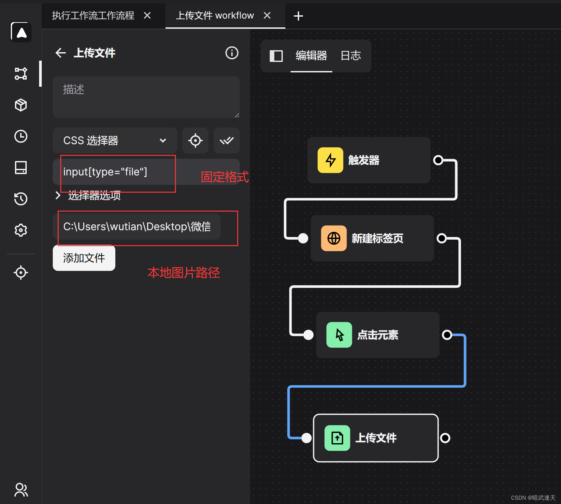Image resolution: width=561 pixels, height=504 pixels.
Task: Open the scheduled clock icon in sidebar
Action: (x=21, y=136)
